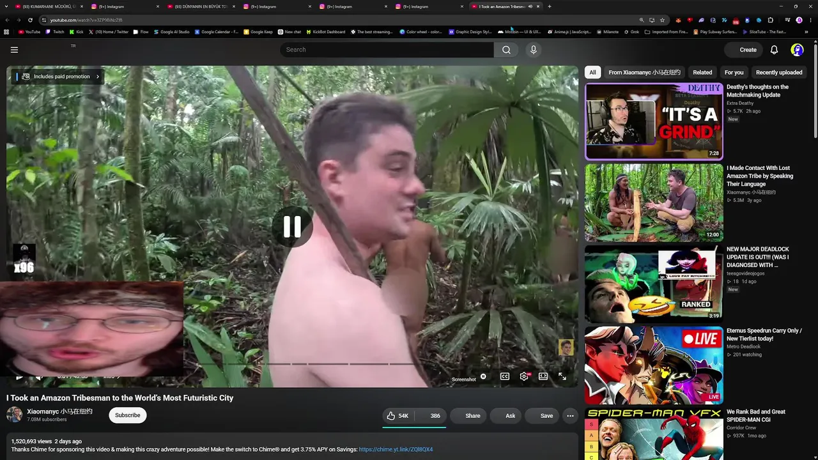Go back in browser history
818x460 pixels.
(x=8, y=20)
